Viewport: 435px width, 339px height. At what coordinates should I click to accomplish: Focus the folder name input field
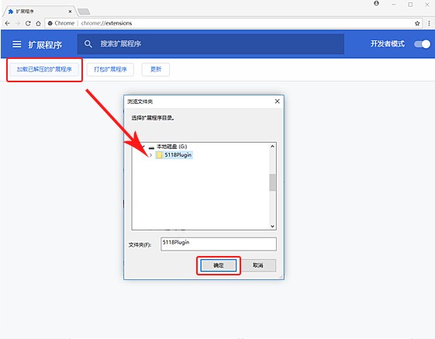[x=219, y=244]
